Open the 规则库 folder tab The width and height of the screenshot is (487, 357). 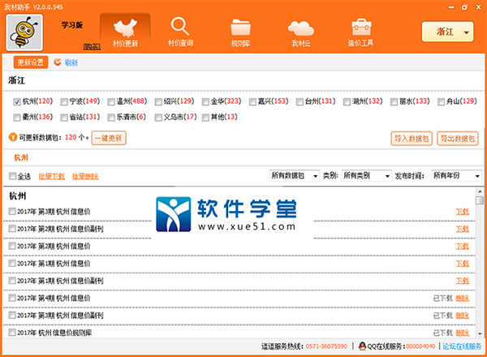[240, 32]
